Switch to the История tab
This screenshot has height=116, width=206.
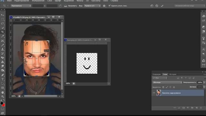click(173, 74)
